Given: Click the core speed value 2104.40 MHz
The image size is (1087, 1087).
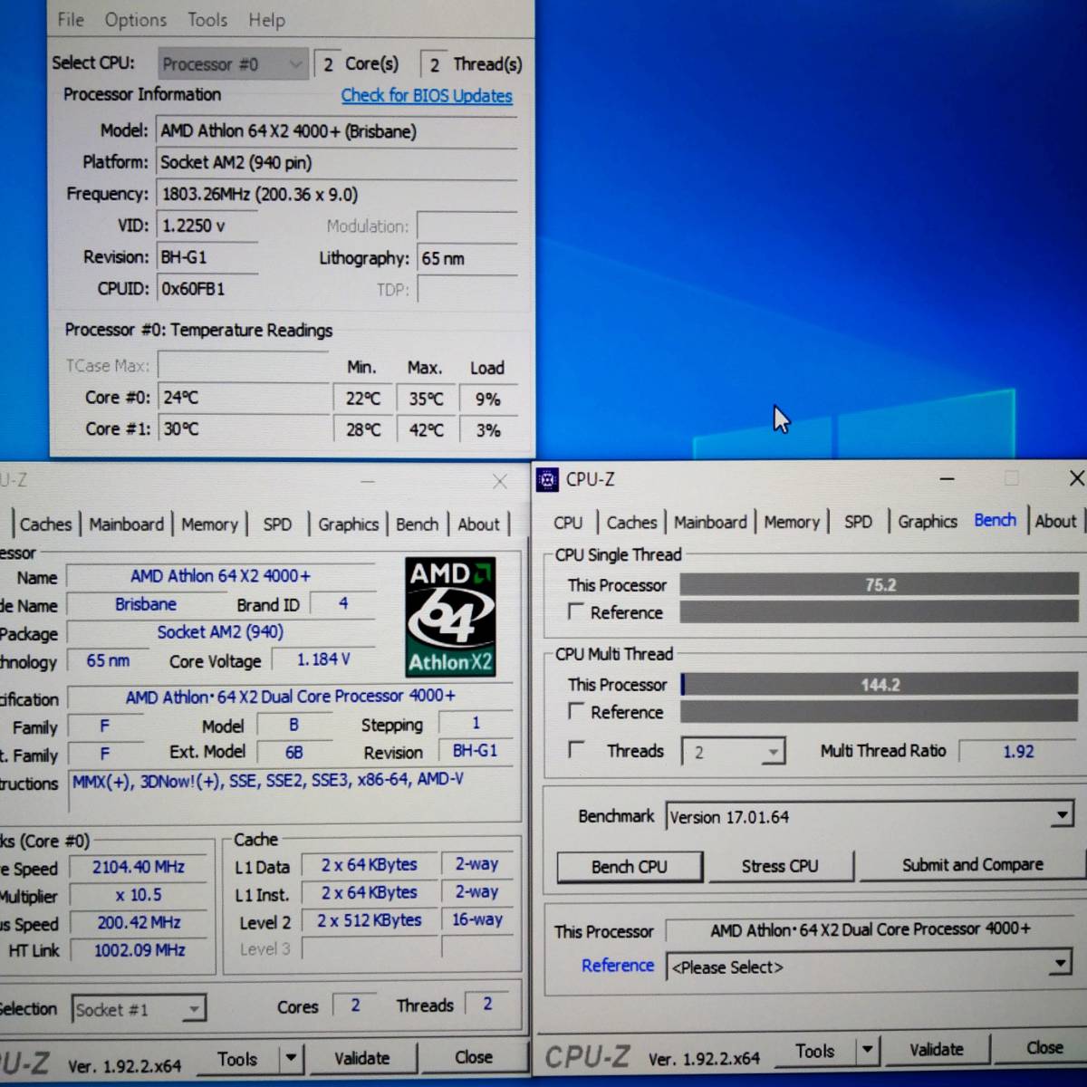Looking at the screenshot, I should 139,867.
